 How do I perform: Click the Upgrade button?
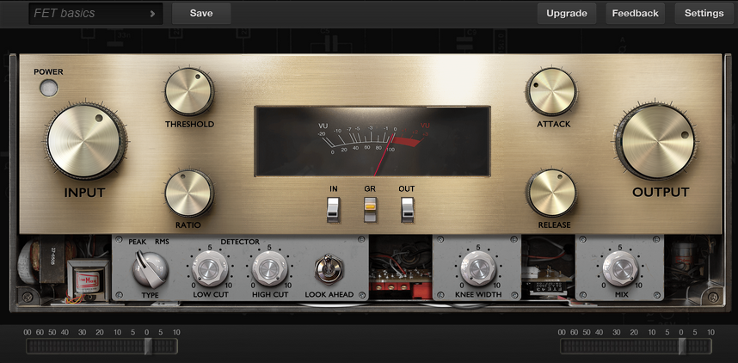tap(567, 13)
